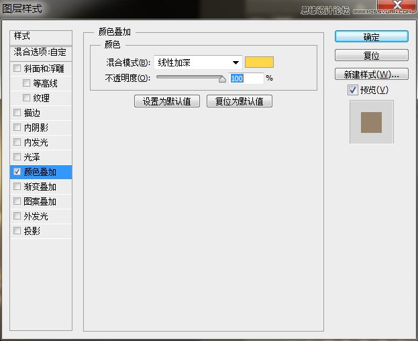Click the 不透明度 slider handle
This screenshot has height=341, width=418.
[x=222, y=79]
